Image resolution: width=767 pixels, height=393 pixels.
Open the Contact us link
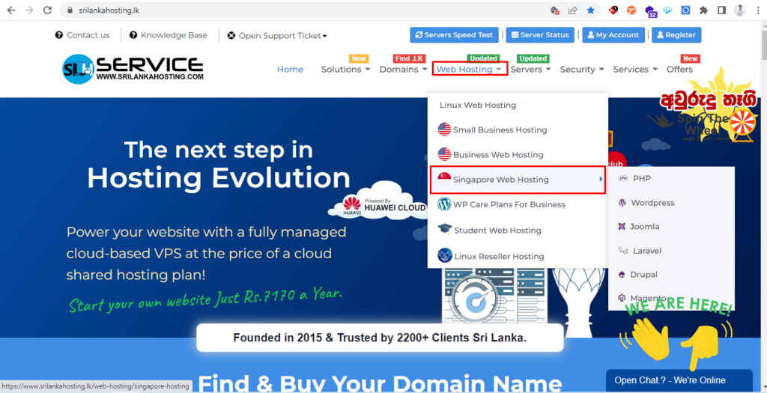[82, 35]
